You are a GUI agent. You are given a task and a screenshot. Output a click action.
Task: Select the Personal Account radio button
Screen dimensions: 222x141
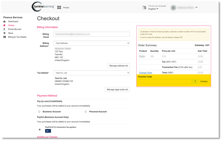pos(86,112)
